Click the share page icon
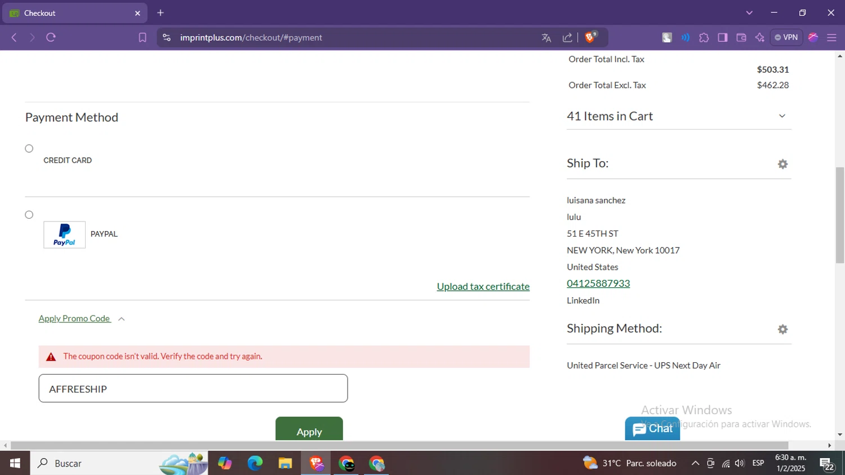Screen dimensions: 845x475 pyautogui.click(x=567, y=38)
